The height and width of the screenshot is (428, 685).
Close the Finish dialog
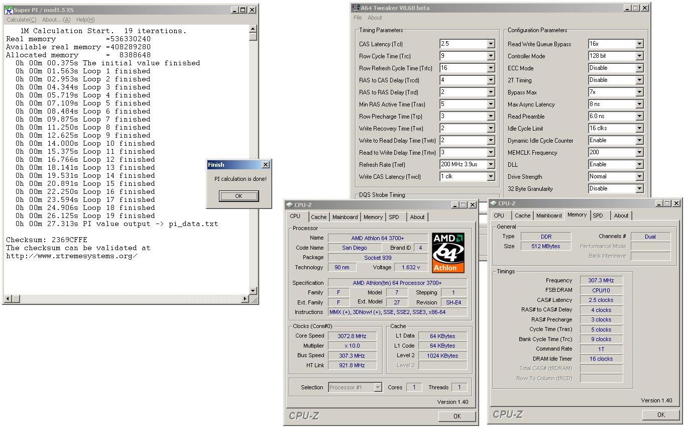tap(266, 165)
